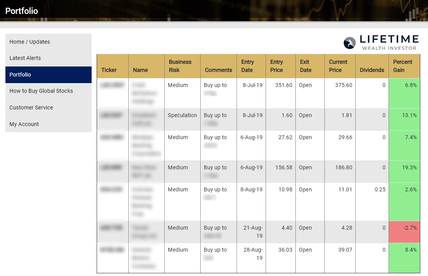The width and height of the screenshot is (428, 276).
Task: Click the 28-Aug-19 entry date
Action: [253, 254]
